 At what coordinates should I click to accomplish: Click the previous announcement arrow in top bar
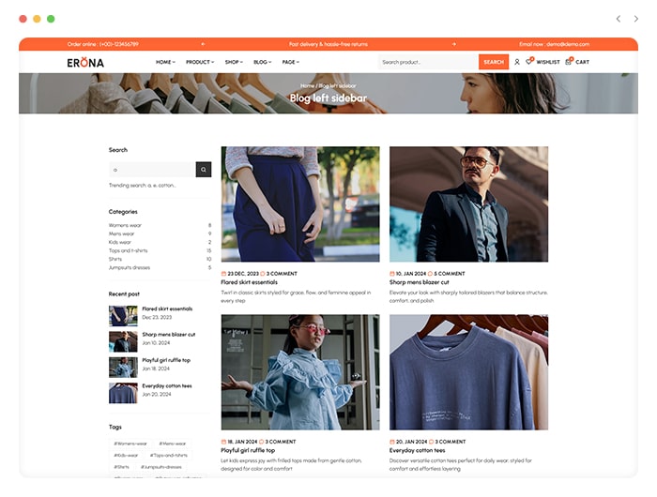(x=203, y=44)
